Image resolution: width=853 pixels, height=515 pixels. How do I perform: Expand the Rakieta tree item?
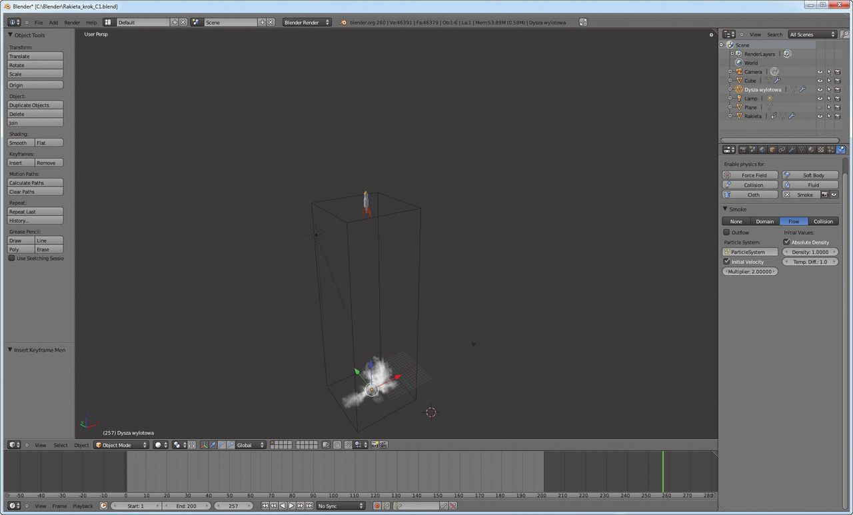[730, 116]
